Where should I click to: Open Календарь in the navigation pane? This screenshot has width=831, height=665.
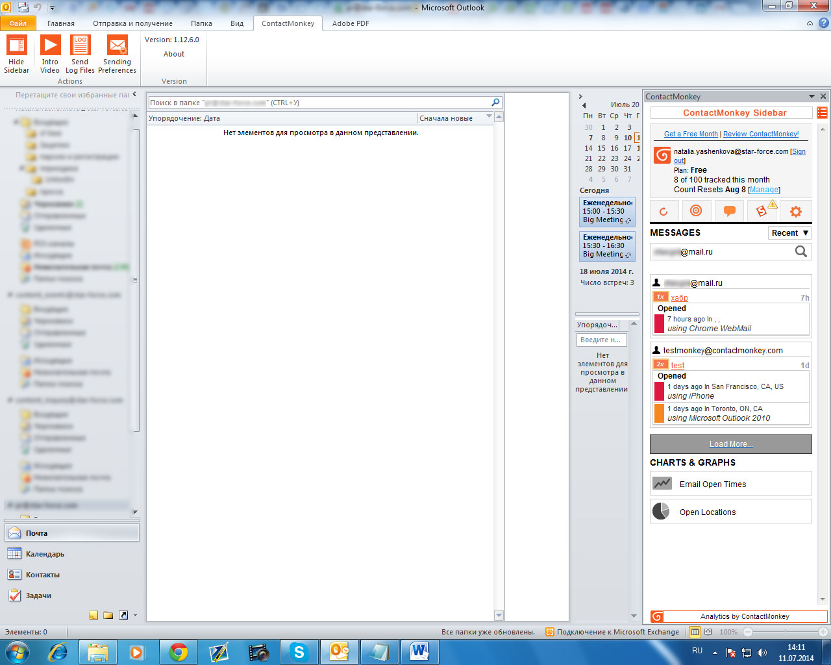[71, 554]
